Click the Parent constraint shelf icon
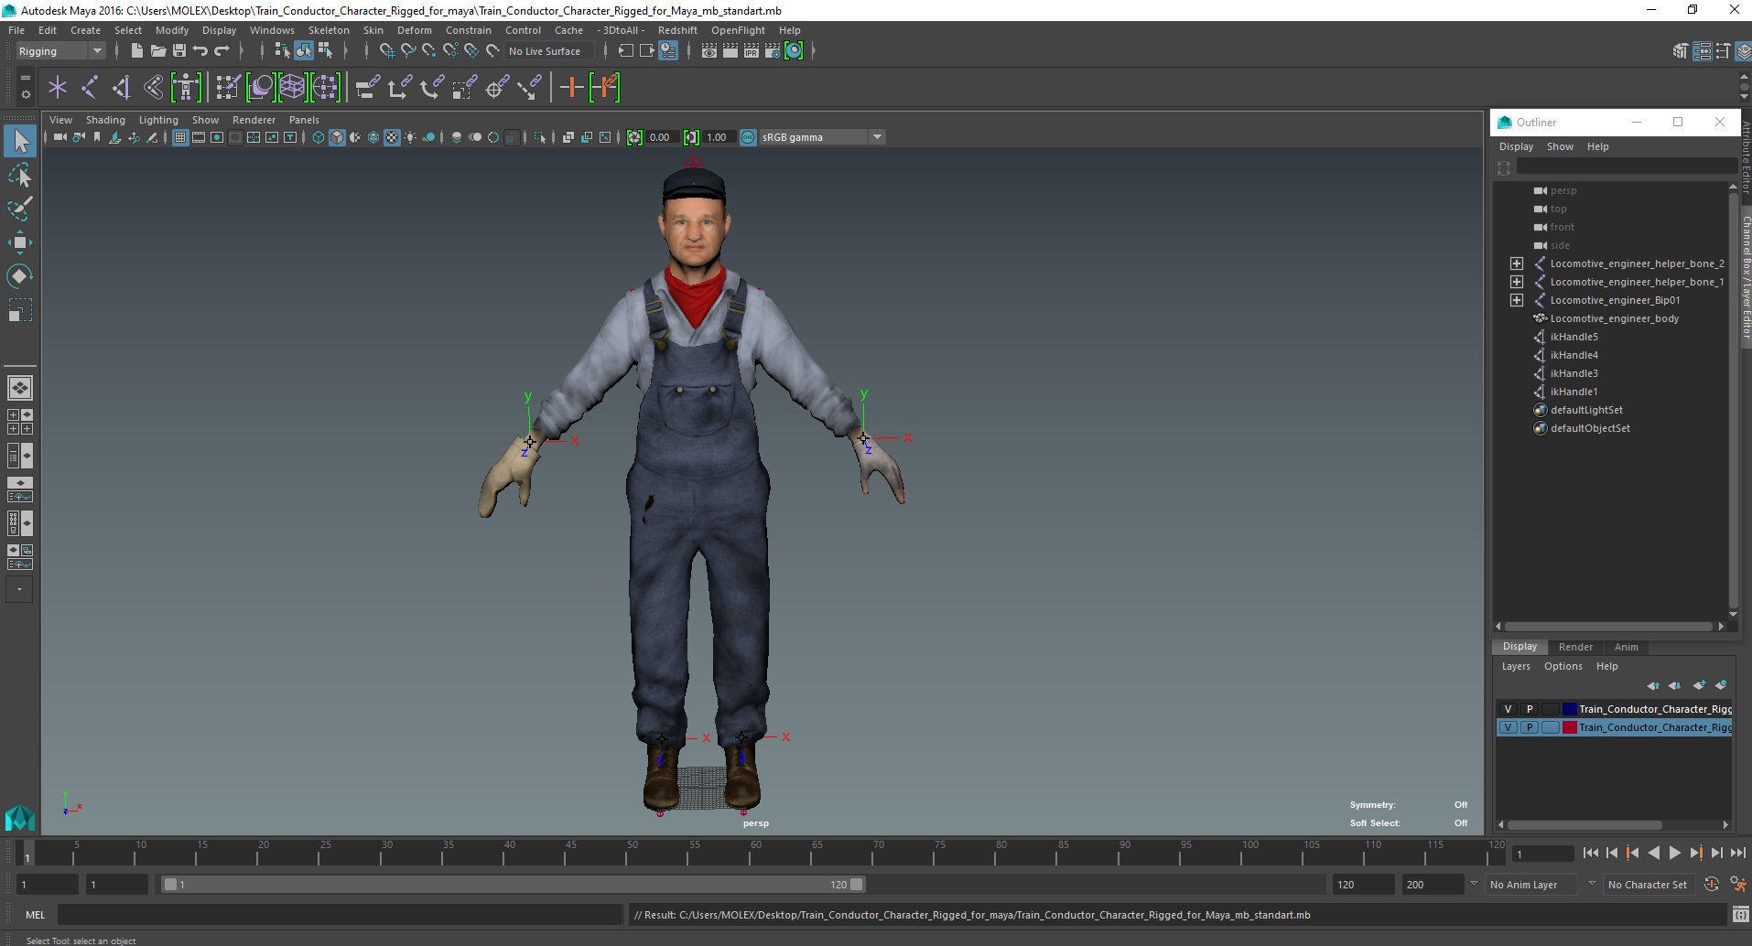 tap(368, 88)
